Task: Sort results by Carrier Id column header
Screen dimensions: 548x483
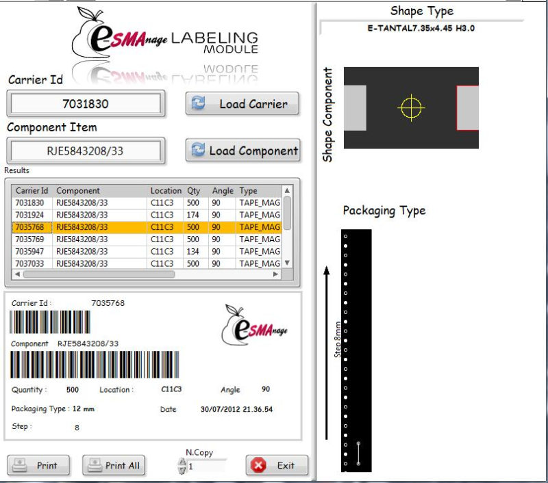Action: coord(32,191)
